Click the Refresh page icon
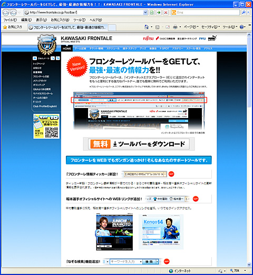 click(x=152, y=13)
